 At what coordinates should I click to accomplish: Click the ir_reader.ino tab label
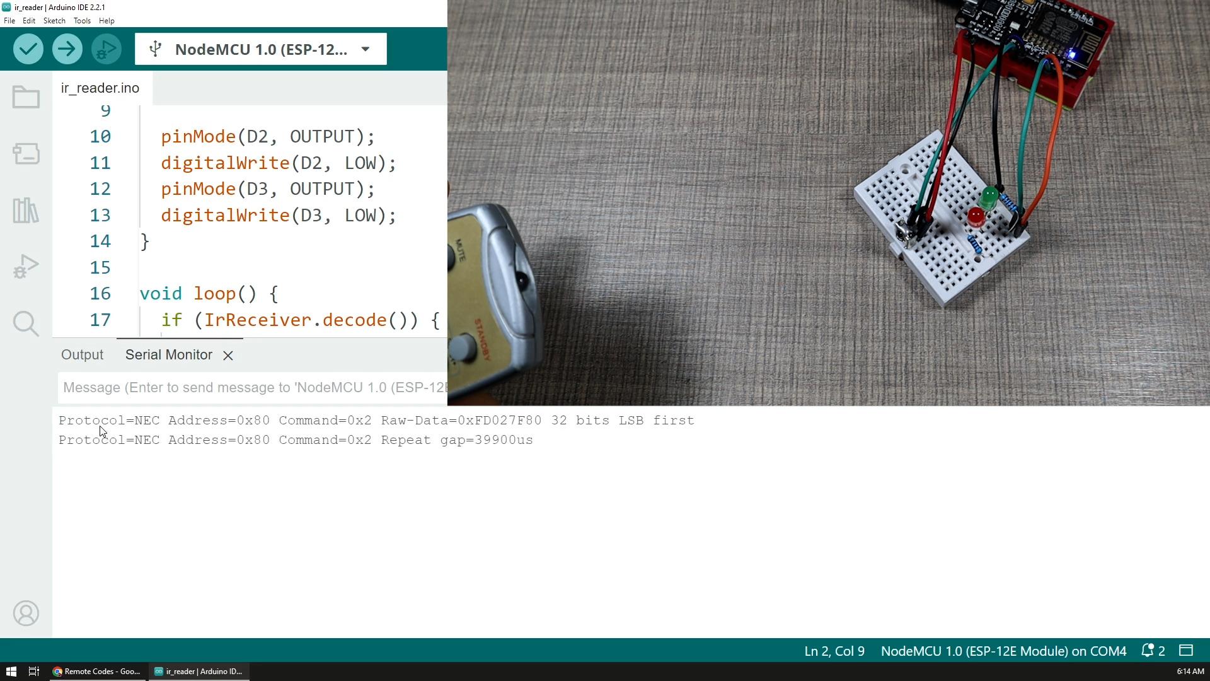(x=100, y=88)
